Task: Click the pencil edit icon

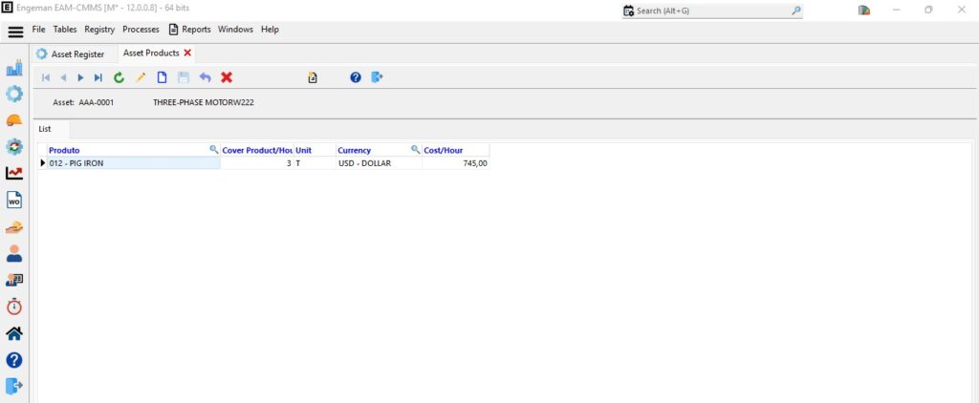Action: point(141,77)
